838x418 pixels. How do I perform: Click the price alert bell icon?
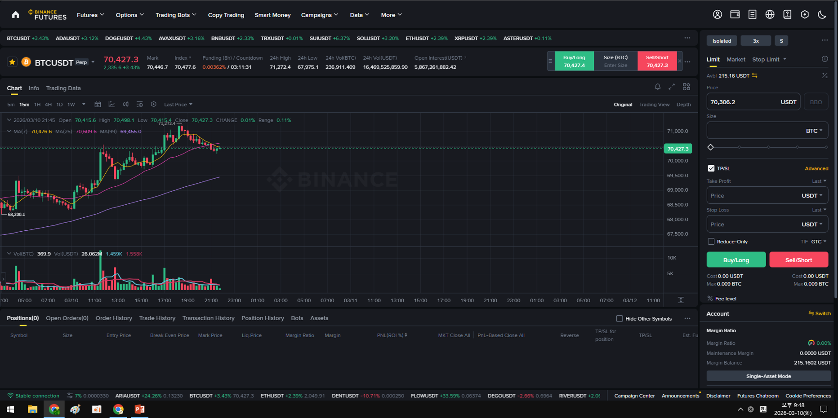[658, 87]
